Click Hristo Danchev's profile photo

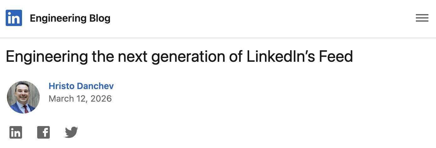pos(23,97)
